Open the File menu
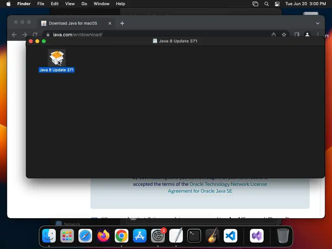332x249 pixels. coord(41,4)
